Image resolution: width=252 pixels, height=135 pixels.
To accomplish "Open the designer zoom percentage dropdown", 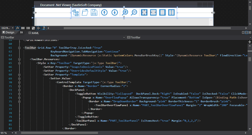I will click(13, 28).
